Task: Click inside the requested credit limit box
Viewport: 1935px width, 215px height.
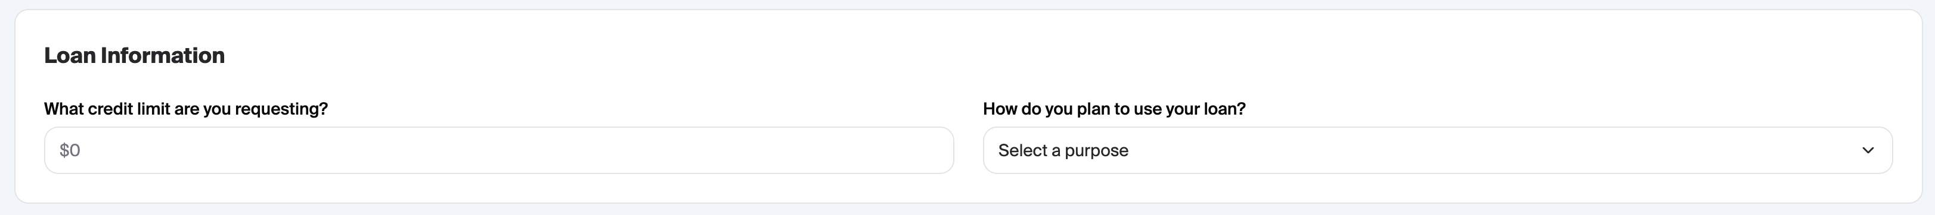Action: [x=499, y=151]
